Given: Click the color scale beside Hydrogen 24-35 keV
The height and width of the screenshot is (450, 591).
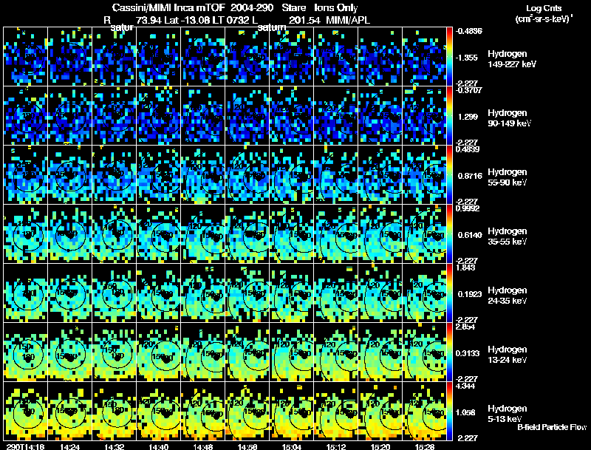Looking at the screenshot, I should [x=449, y=293].
